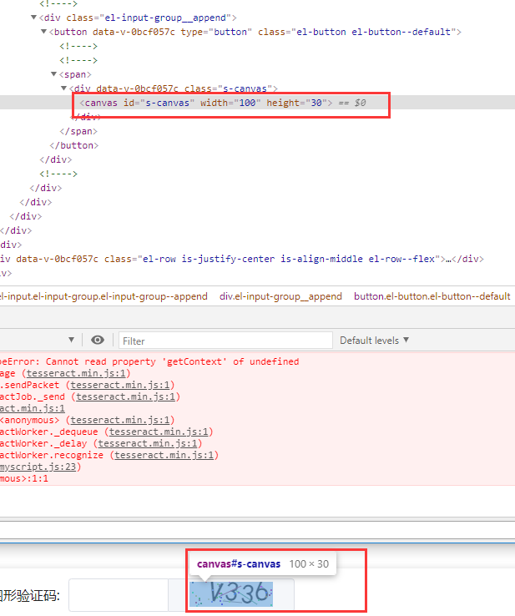The height and width of the screenshot is (616, 515).
Task: Select button.el-button.el-button--default breadcrumb
Action: (432, 296)
